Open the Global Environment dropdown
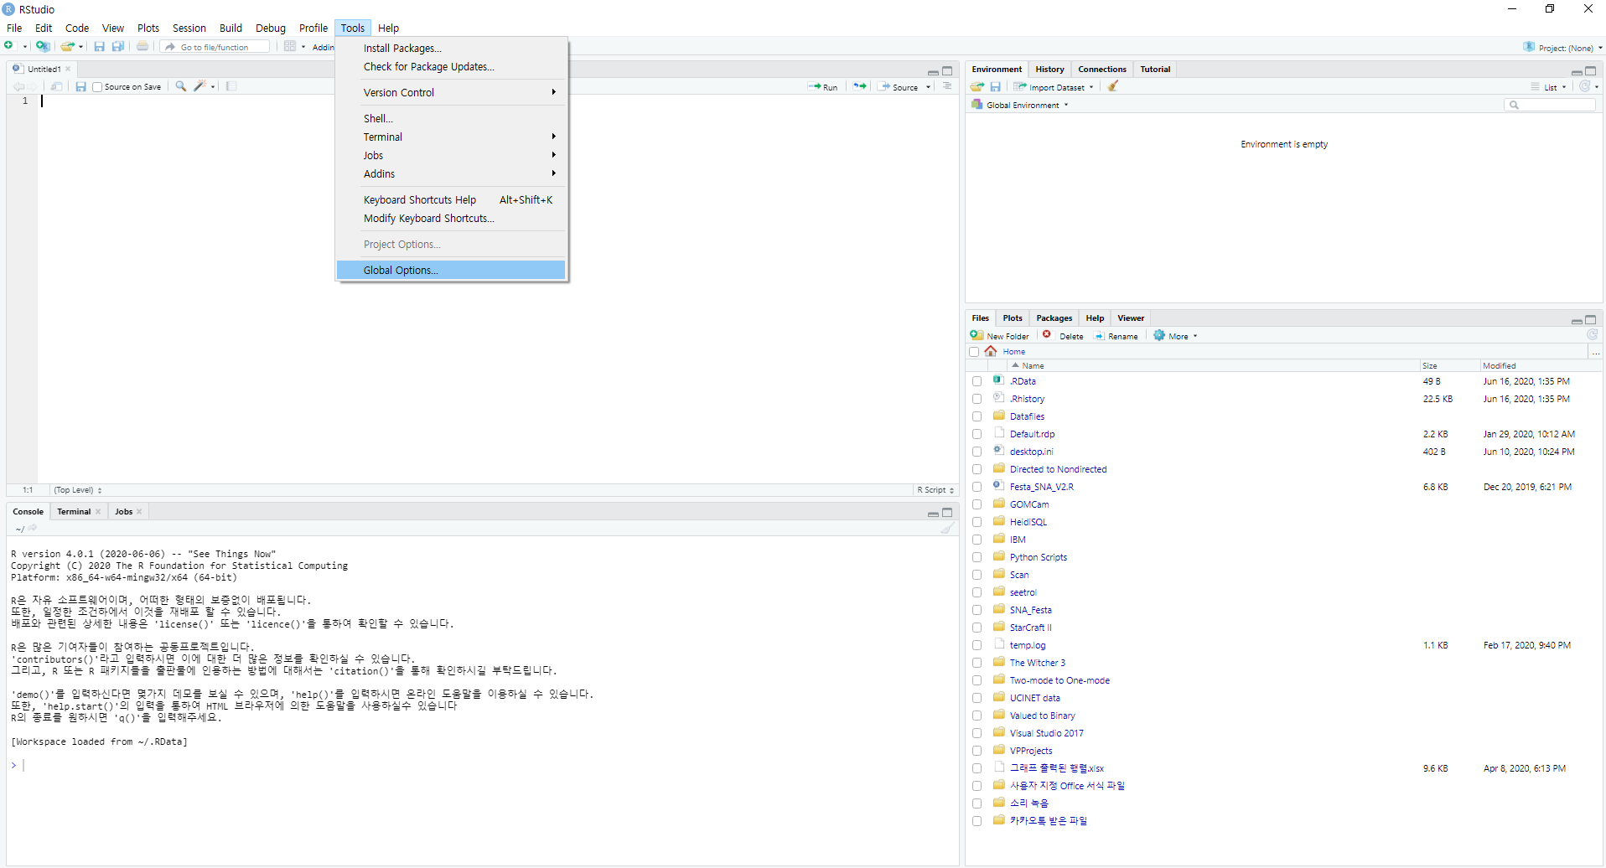The image size is (1606, 868). click(x=1020, y=105)
